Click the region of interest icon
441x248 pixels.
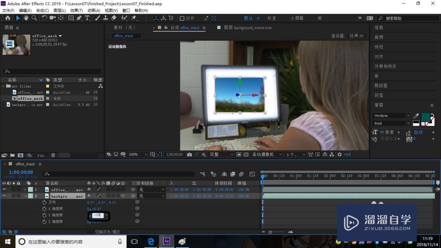pyautogui.click(x=239, y=154)
